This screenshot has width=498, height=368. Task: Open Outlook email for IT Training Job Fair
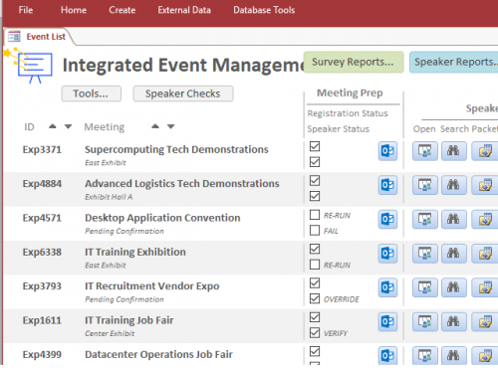(387, 321)
